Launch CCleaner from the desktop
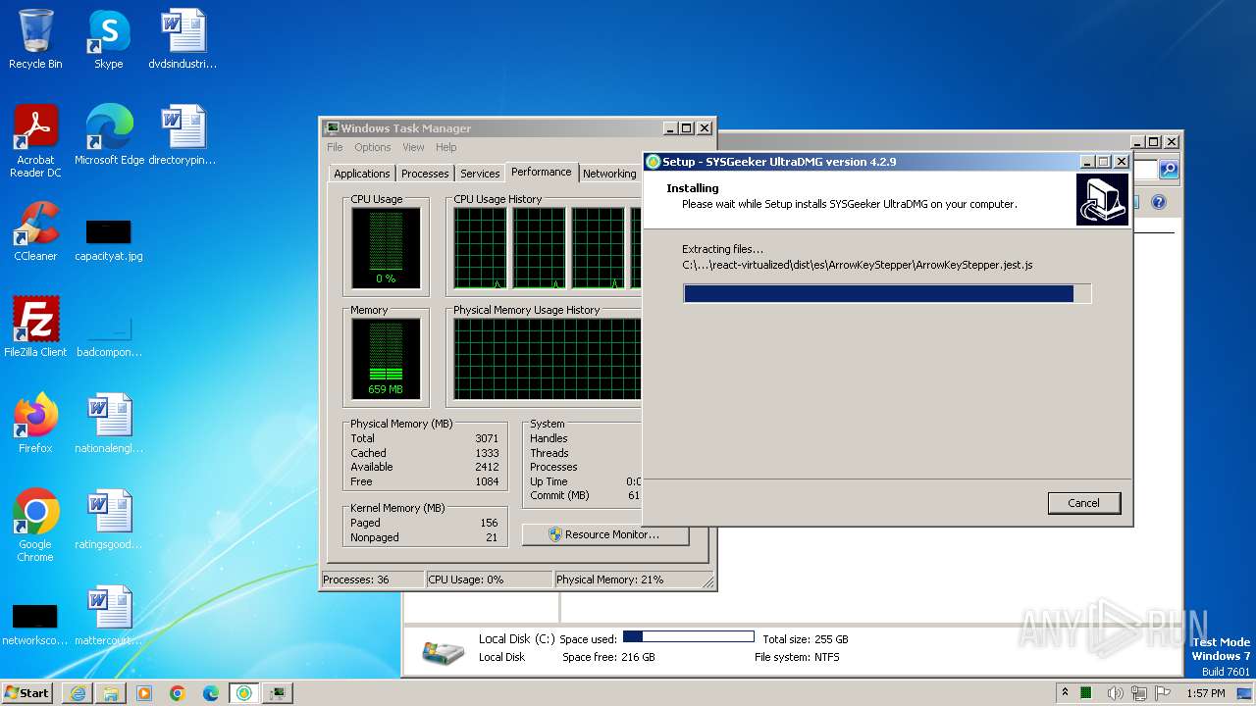 click(35, 230)
